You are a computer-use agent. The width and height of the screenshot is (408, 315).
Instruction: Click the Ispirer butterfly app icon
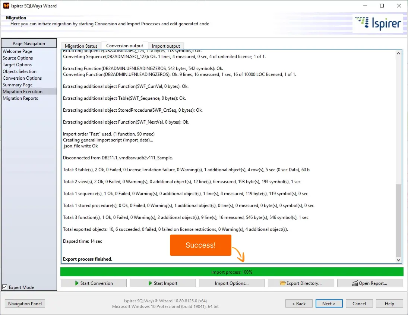point(6,6)
